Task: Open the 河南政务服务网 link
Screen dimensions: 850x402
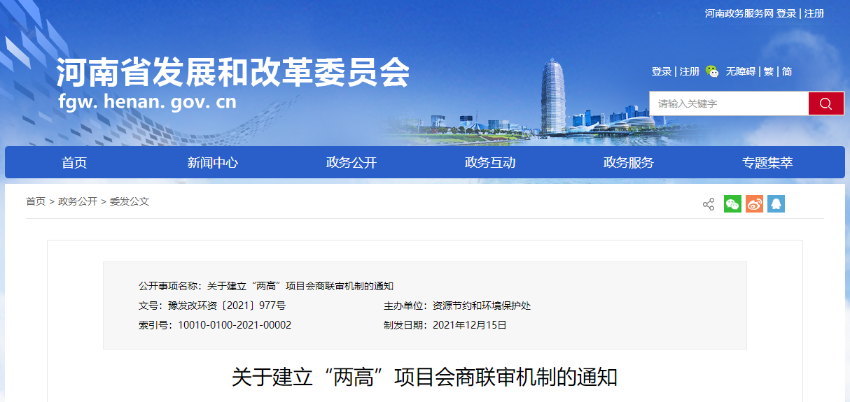Action: pyautogui.click(x=739, y=14)
